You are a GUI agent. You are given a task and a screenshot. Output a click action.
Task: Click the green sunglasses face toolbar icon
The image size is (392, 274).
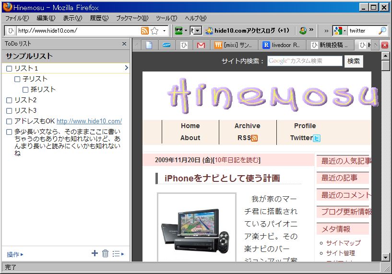[x=178, y=31]
